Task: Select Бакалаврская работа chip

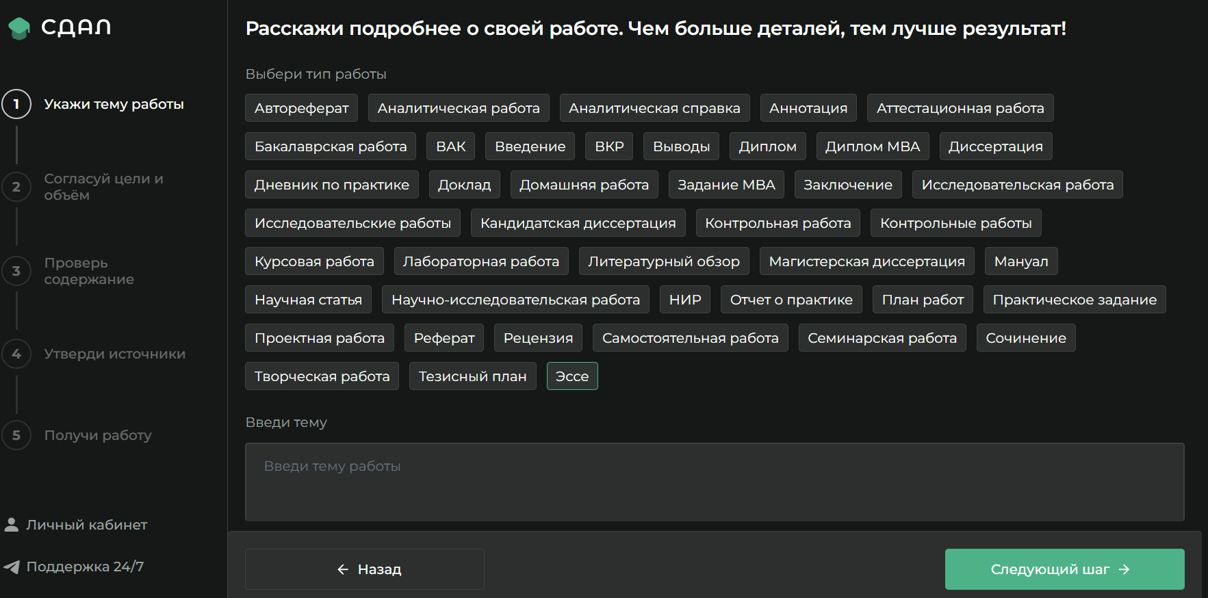Action: click(x=331, y=146)
